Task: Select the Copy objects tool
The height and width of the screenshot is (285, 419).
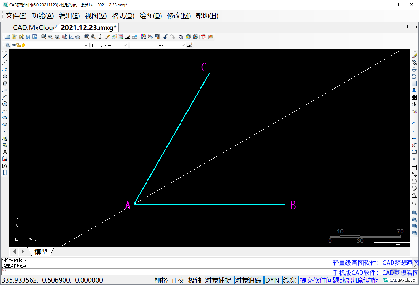Action: pyautogui.click(x=414, y=63)
